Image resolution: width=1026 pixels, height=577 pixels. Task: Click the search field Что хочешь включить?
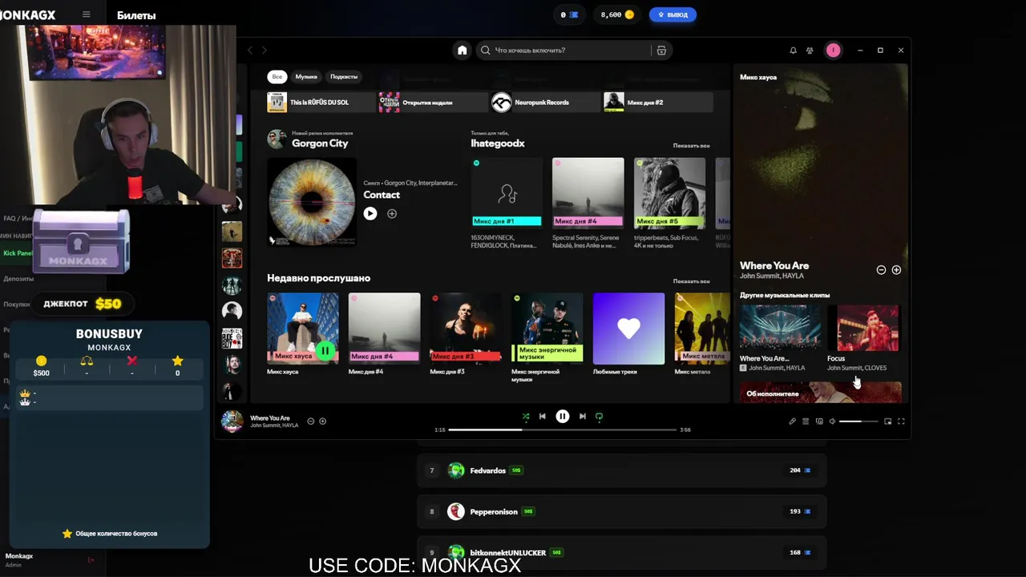(565, 50)
